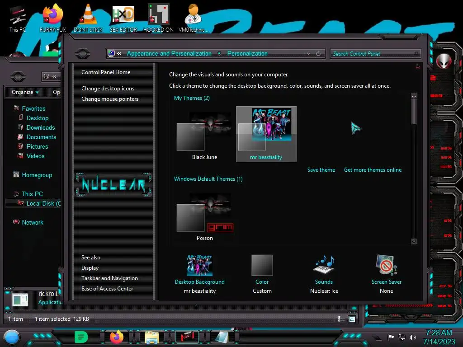Select Homegroup in Explorer tree
463x347 pixels.
(x=37, y=175)
